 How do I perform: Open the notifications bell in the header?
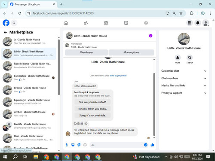pyautogui.click(x=198, y=23)
